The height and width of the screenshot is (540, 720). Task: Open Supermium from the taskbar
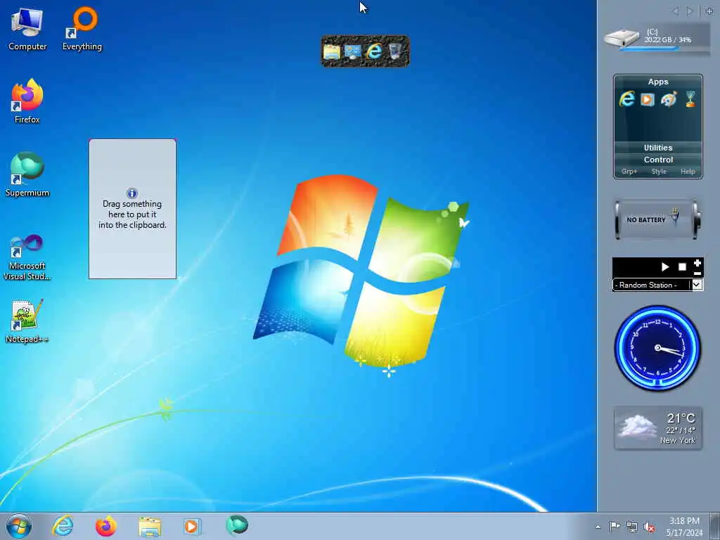237,525
